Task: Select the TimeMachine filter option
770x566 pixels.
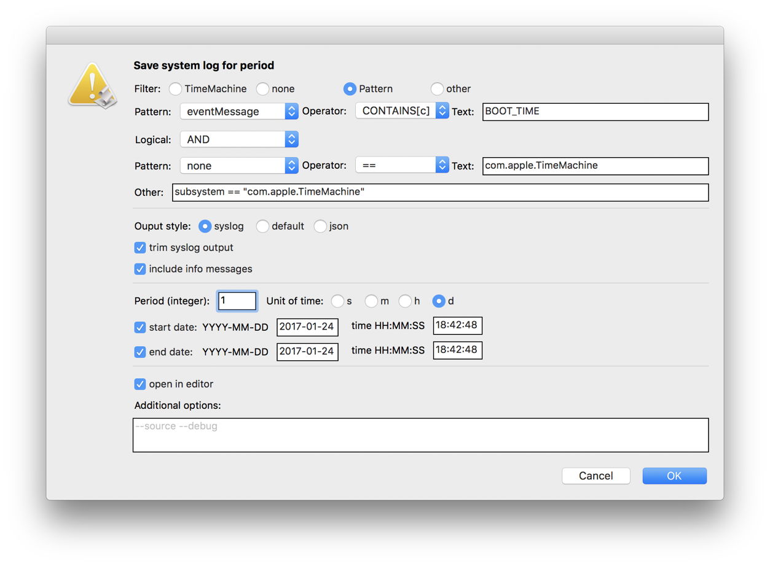Action: tap(175, 88)
